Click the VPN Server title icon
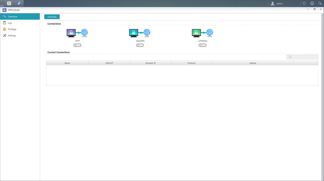This screenshot has width=324, height=181. click(5, 10)
